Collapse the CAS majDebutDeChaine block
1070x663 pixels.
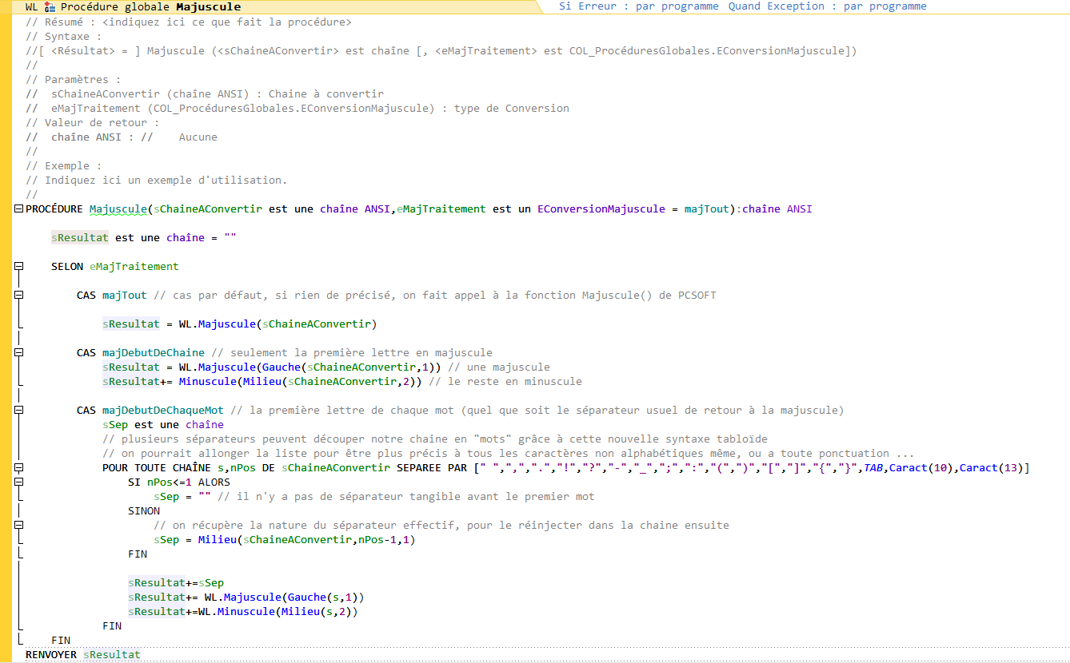[x=18, y=352]
